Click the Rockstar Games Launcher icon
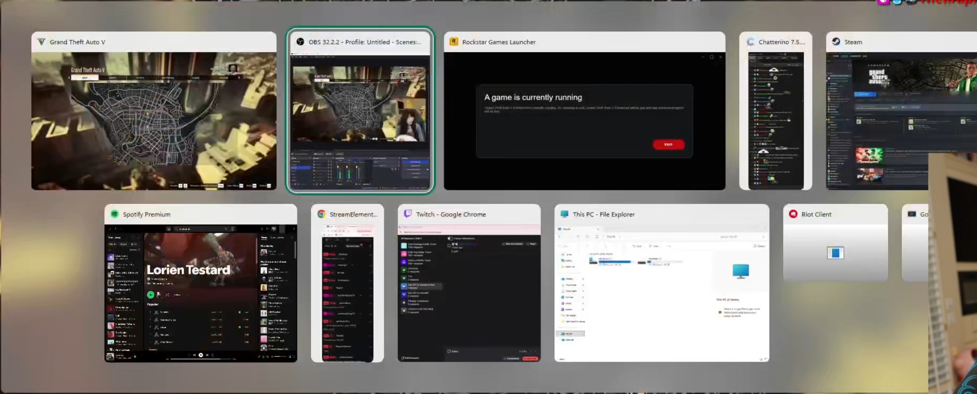 454,42
